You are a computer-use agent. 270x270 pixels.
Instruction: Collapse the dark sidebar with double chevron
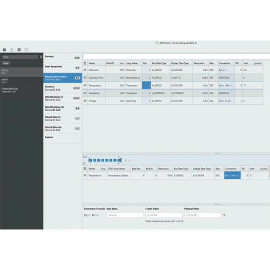point(41,57)
